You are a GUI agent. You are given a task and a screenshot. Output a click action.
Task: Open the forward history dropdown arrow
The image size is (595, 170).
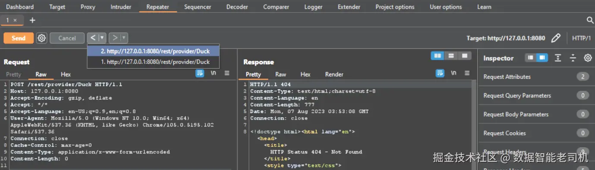tap(124, 38)
